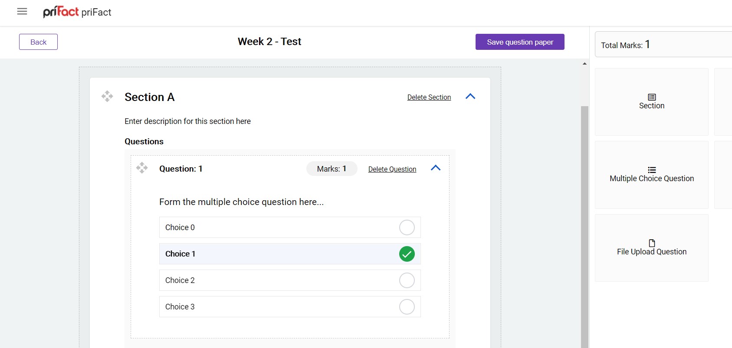Edit the Section A title
732x348 pixels.
coord(150,97)
